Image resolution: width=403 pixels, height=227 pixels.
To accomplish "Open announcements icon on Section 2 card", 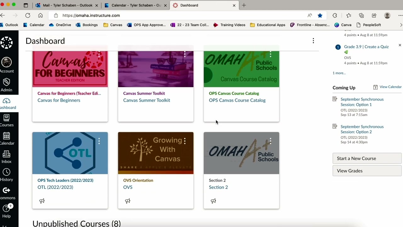I will click(x=213, y=201).
